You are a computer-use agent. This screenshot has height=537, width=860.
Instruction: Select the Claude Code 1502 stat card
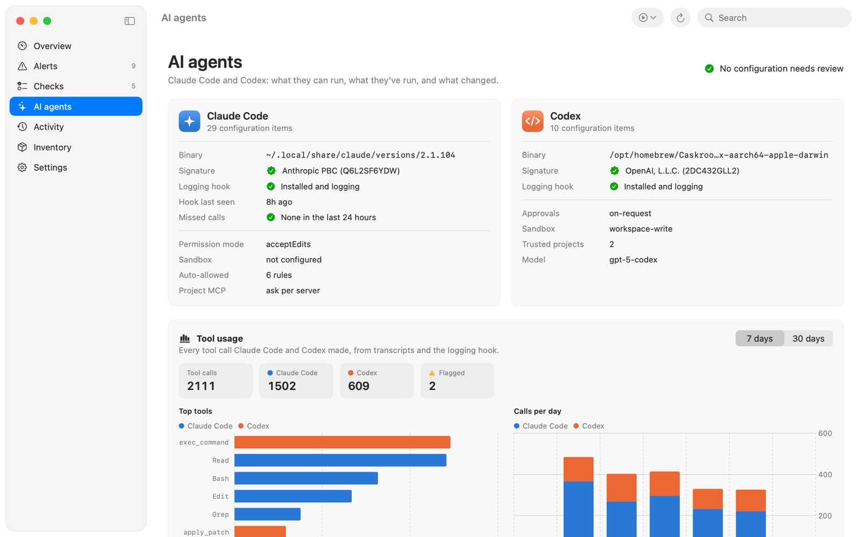pyautogui.click(x=296, y=381)
